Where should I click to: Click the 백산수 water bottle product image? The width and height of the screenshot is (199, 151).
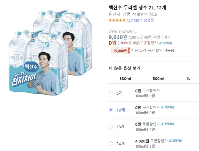(x=50, y=53)
